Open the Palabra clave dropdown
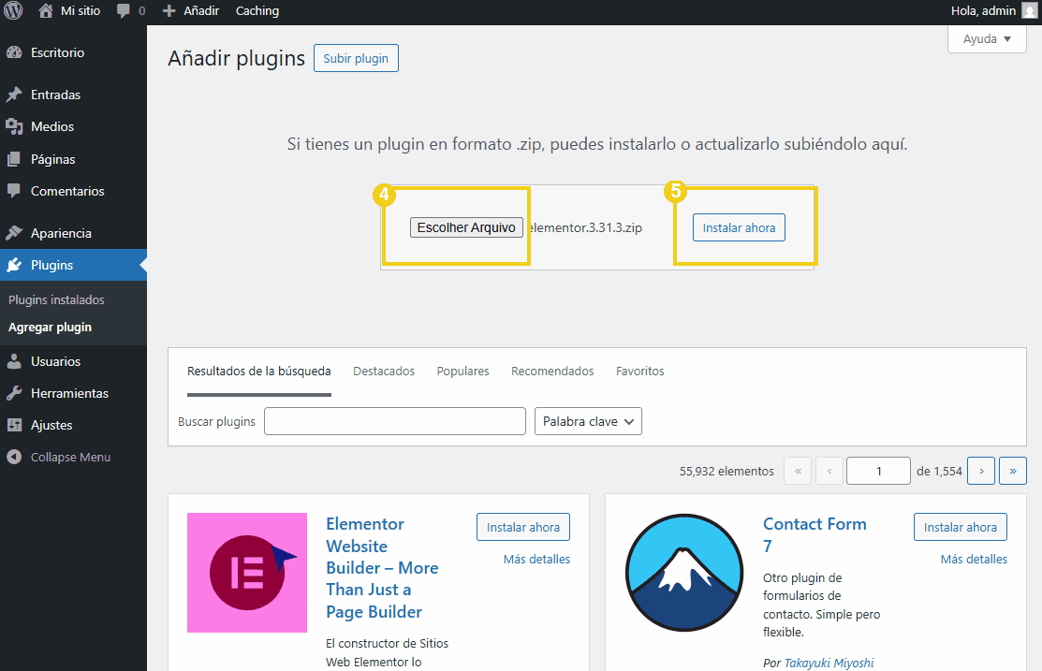The image size is (1042, 671). [588, 421]
